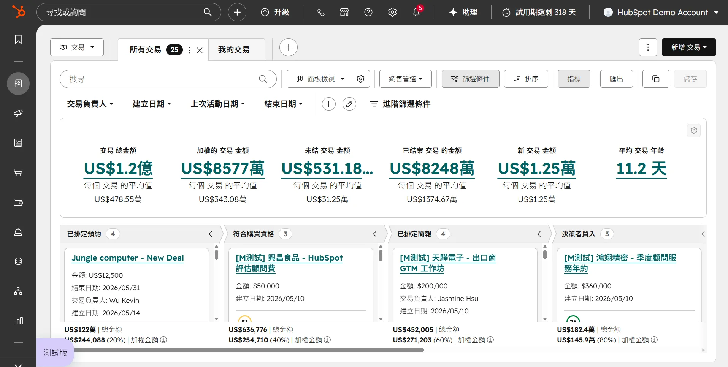
Task: Open the 交易 object dropdown
Action: click(x=77, y=47)
